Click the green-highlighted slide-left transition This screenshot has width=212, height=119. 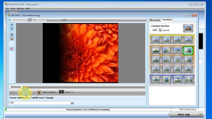point(188,51)
